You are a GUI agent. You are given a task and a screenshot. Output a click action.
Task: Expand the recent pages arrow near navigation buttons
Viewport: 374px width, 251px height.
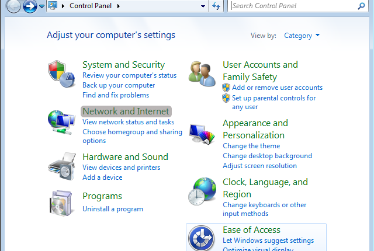pyautogui.click(x=41, y=6)
